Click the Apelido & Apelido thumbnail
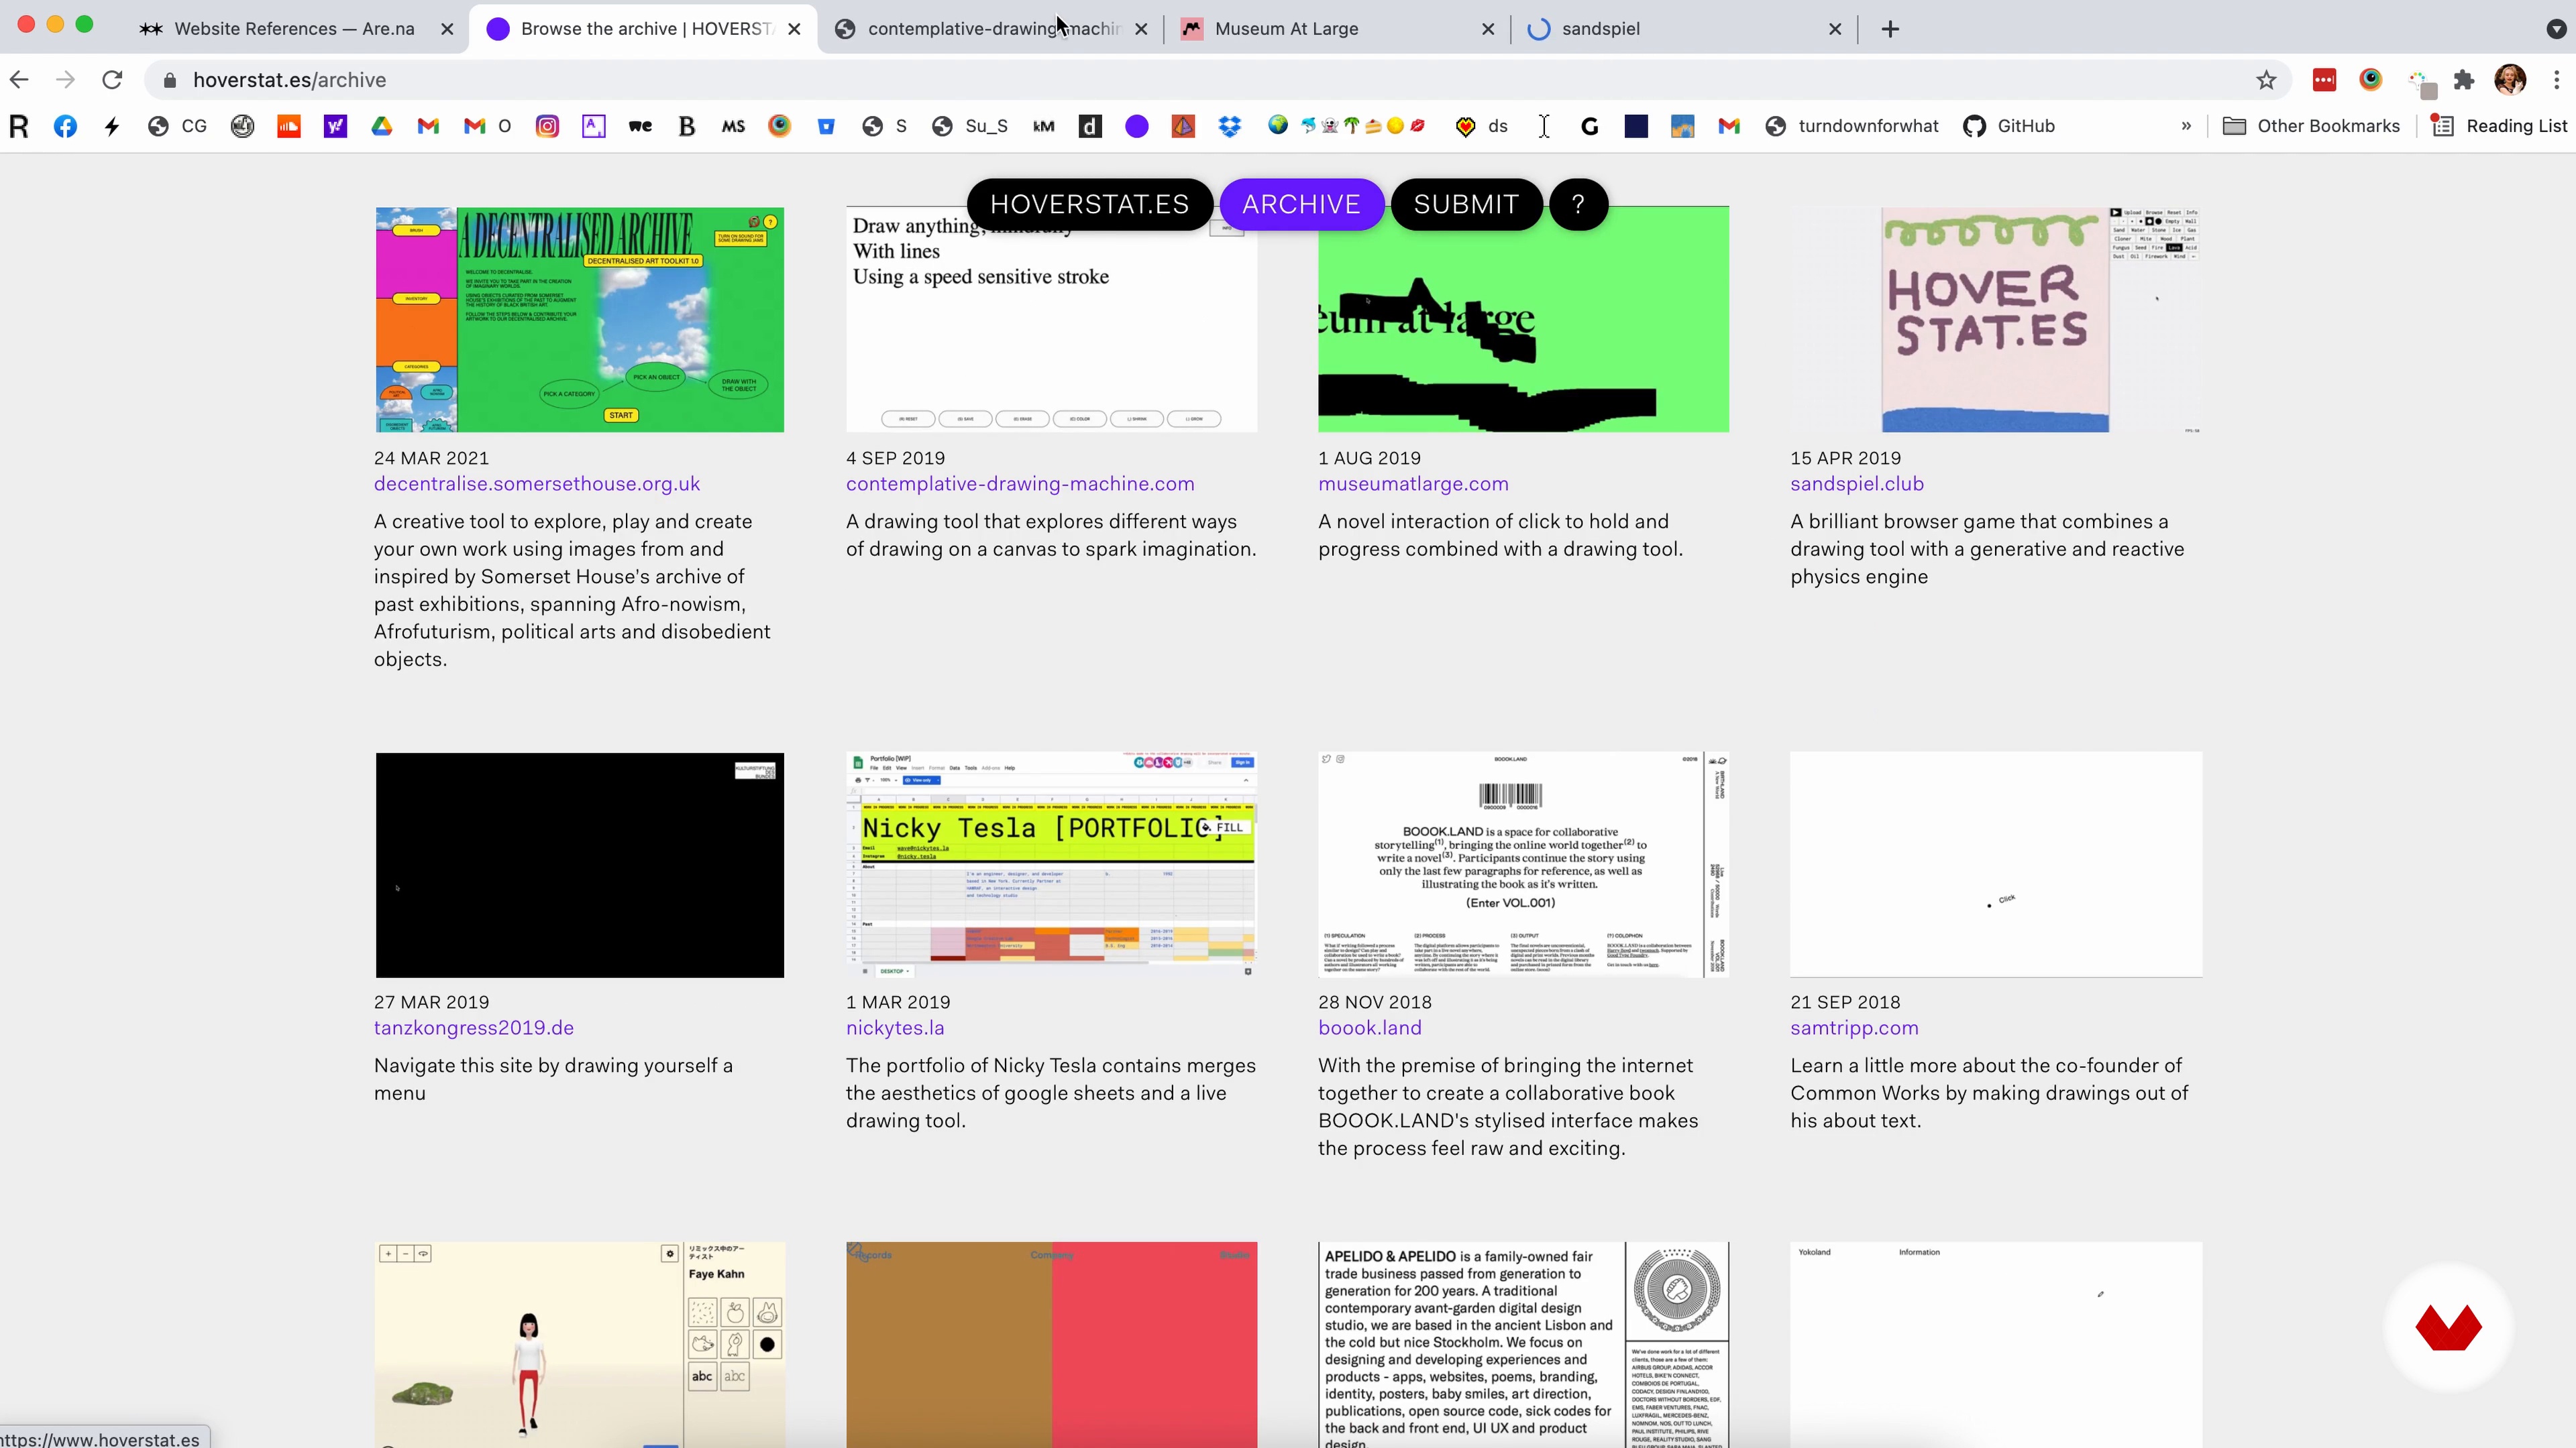The height and width of the screenshot is (1448, 2576). [1523, 1344]
